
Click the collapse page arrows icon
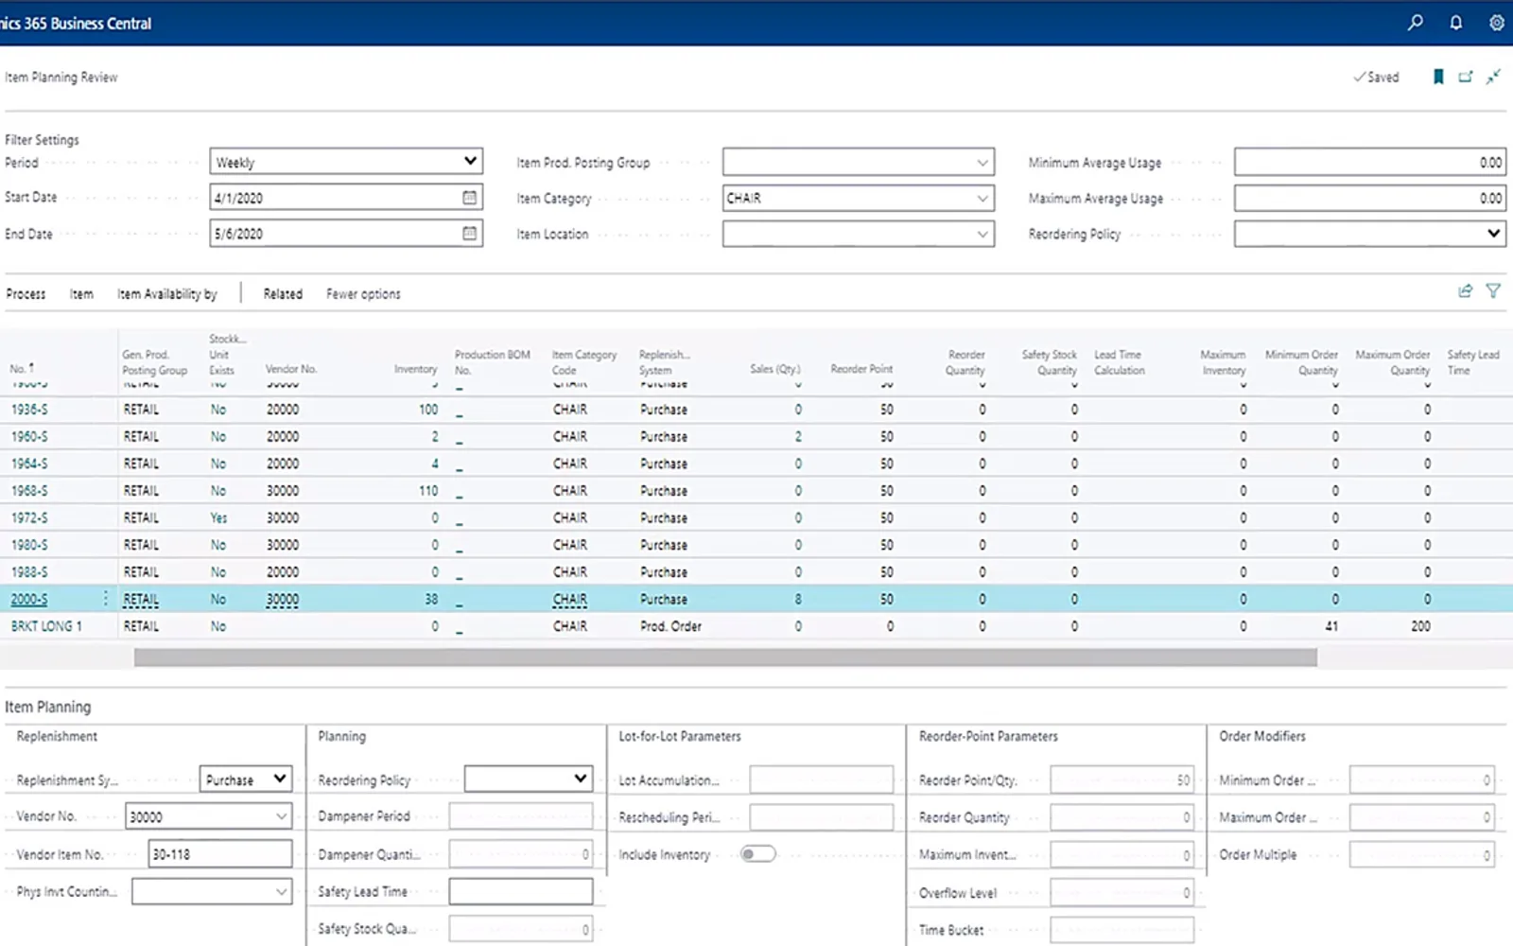(1494, 77)
